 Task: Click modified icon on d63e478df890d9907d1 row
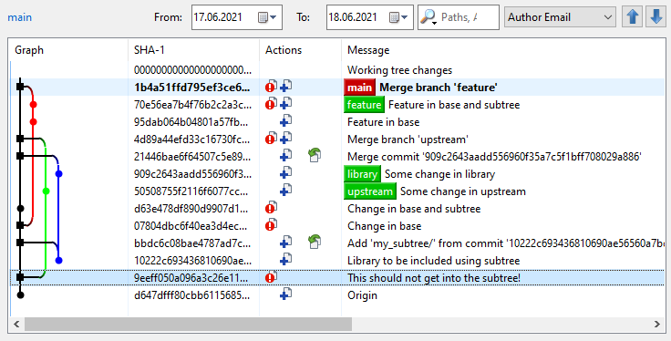pos(271,208)
